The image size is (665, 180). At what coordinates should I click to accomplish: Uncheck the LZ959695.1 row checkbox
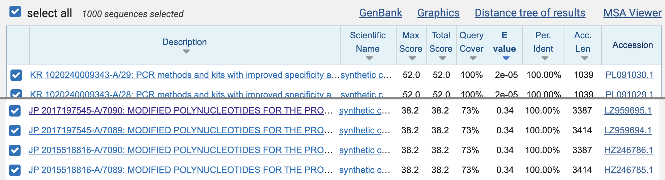tap(15, 111)
